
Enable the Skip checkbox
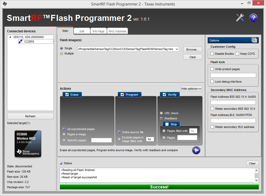pos(167,124)
